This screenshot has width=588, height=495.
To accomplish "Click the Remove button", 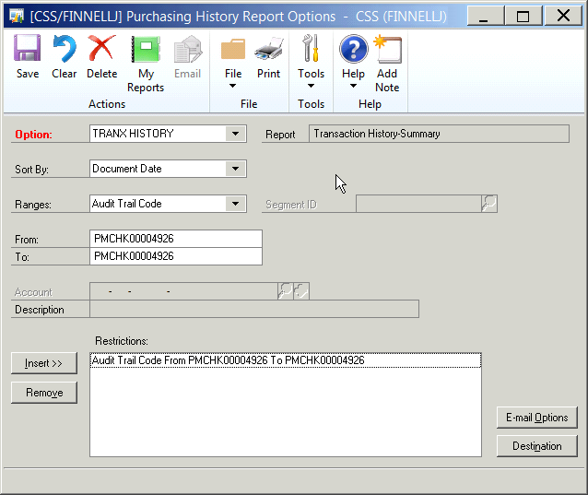I will coord(44,393).
